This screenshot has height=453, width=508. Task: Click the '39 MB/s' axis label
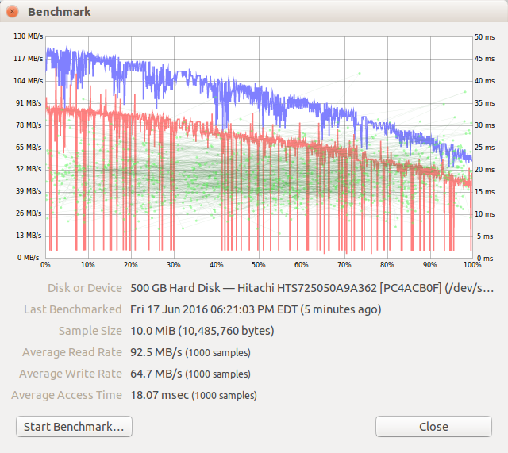pos(29,190)
